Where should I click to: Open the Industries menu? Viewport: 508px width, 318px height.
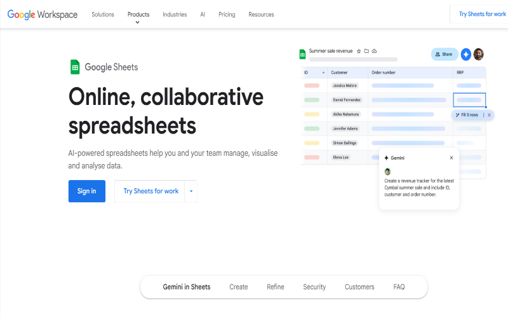coord(175,15)
